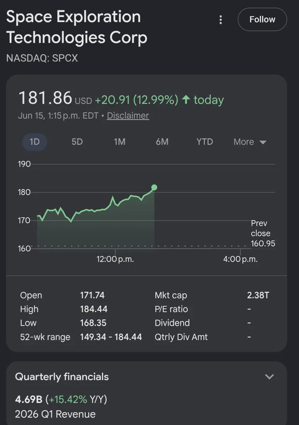Image resolution: width=299 pixels, height=425 pixels.
Task: Click the Prev close 160.95 label
Action: point(263,233)
